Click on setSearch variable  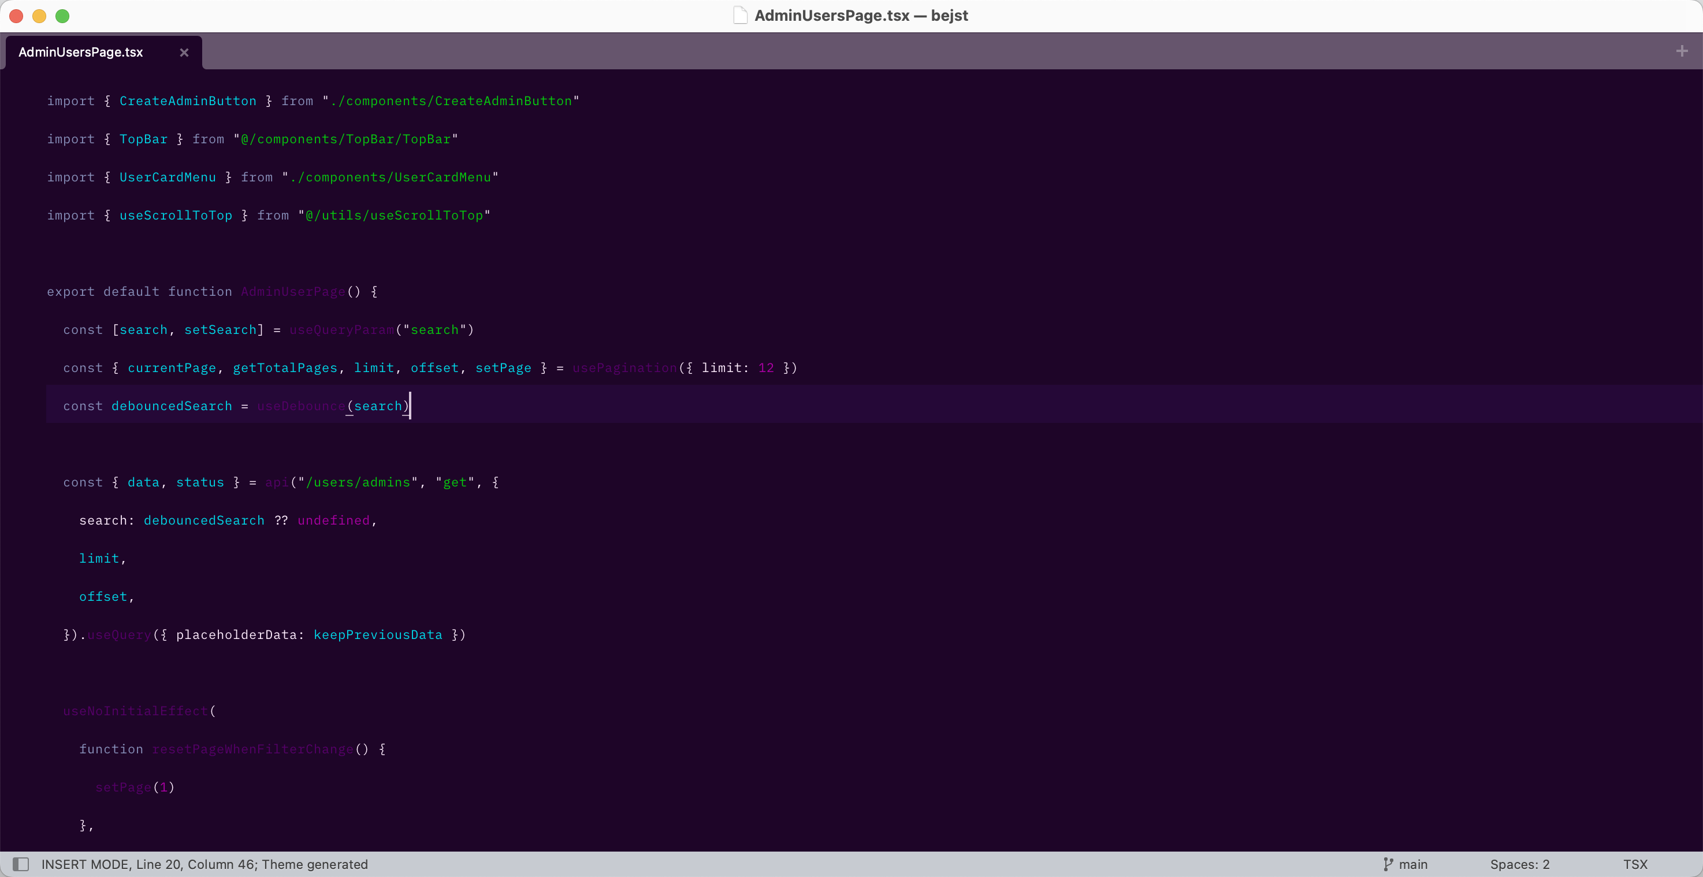(220, 330)
